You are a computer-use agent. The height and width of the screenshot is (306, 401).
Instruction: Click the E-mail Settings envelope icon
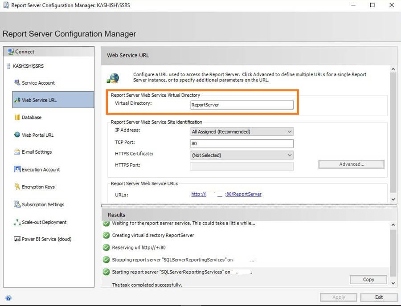[17, 151]
